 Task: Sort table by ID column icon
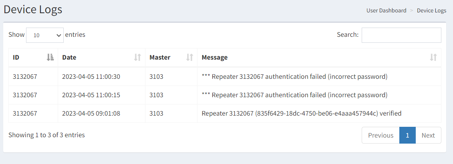pos(50,58)
